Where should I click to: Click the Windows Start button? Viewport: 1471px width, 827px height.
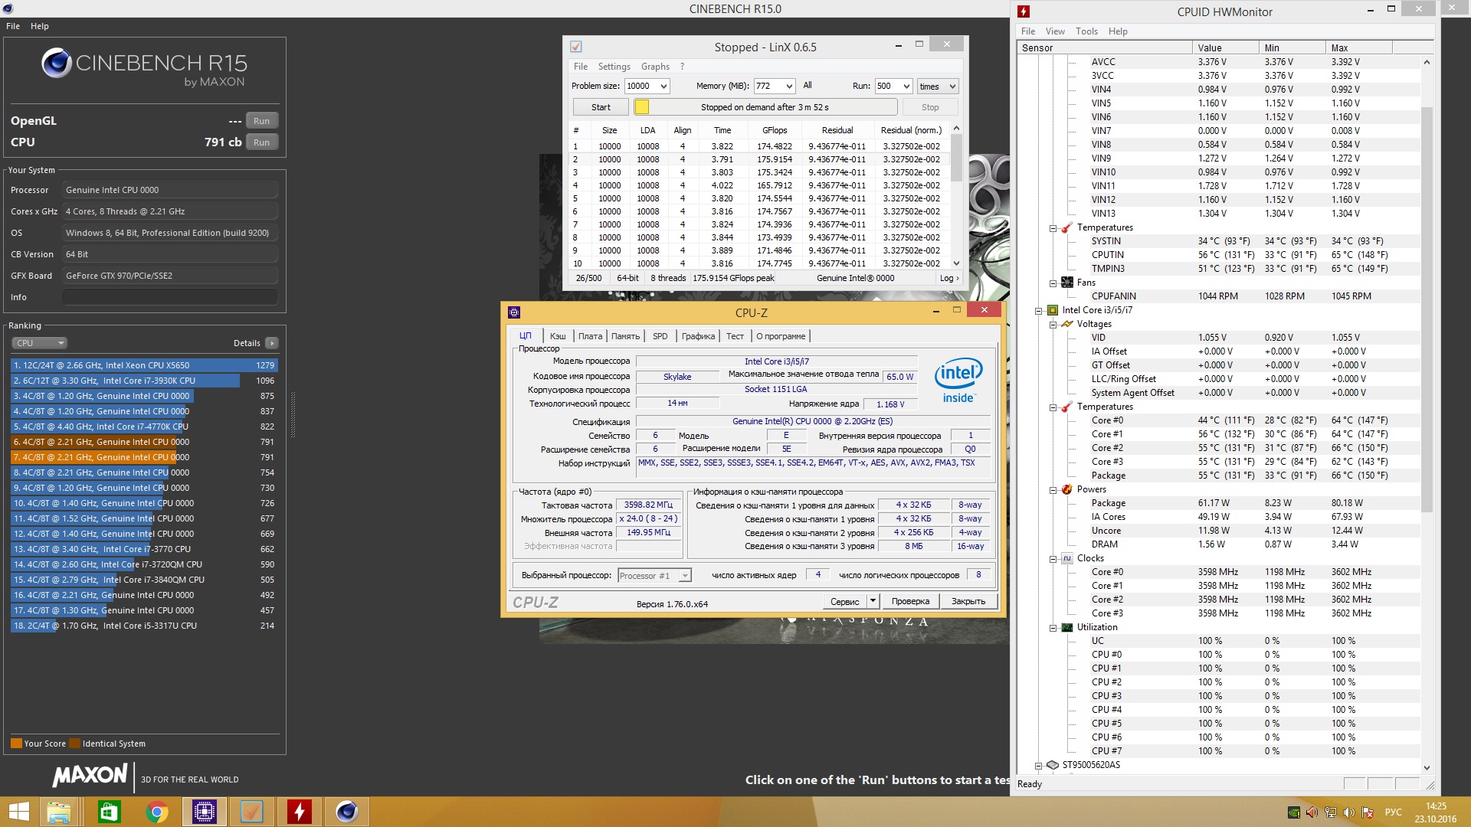point(18,812)
